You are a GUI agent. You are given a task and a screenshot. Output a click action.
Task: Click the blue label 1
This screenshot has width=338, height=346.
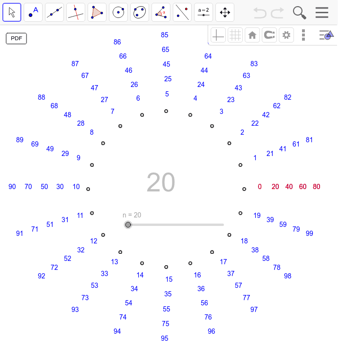[x=255, y=158]
